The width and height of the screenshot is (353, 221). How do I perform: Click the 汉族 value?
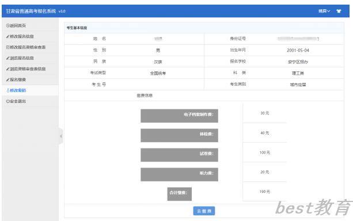coord(158,62)
